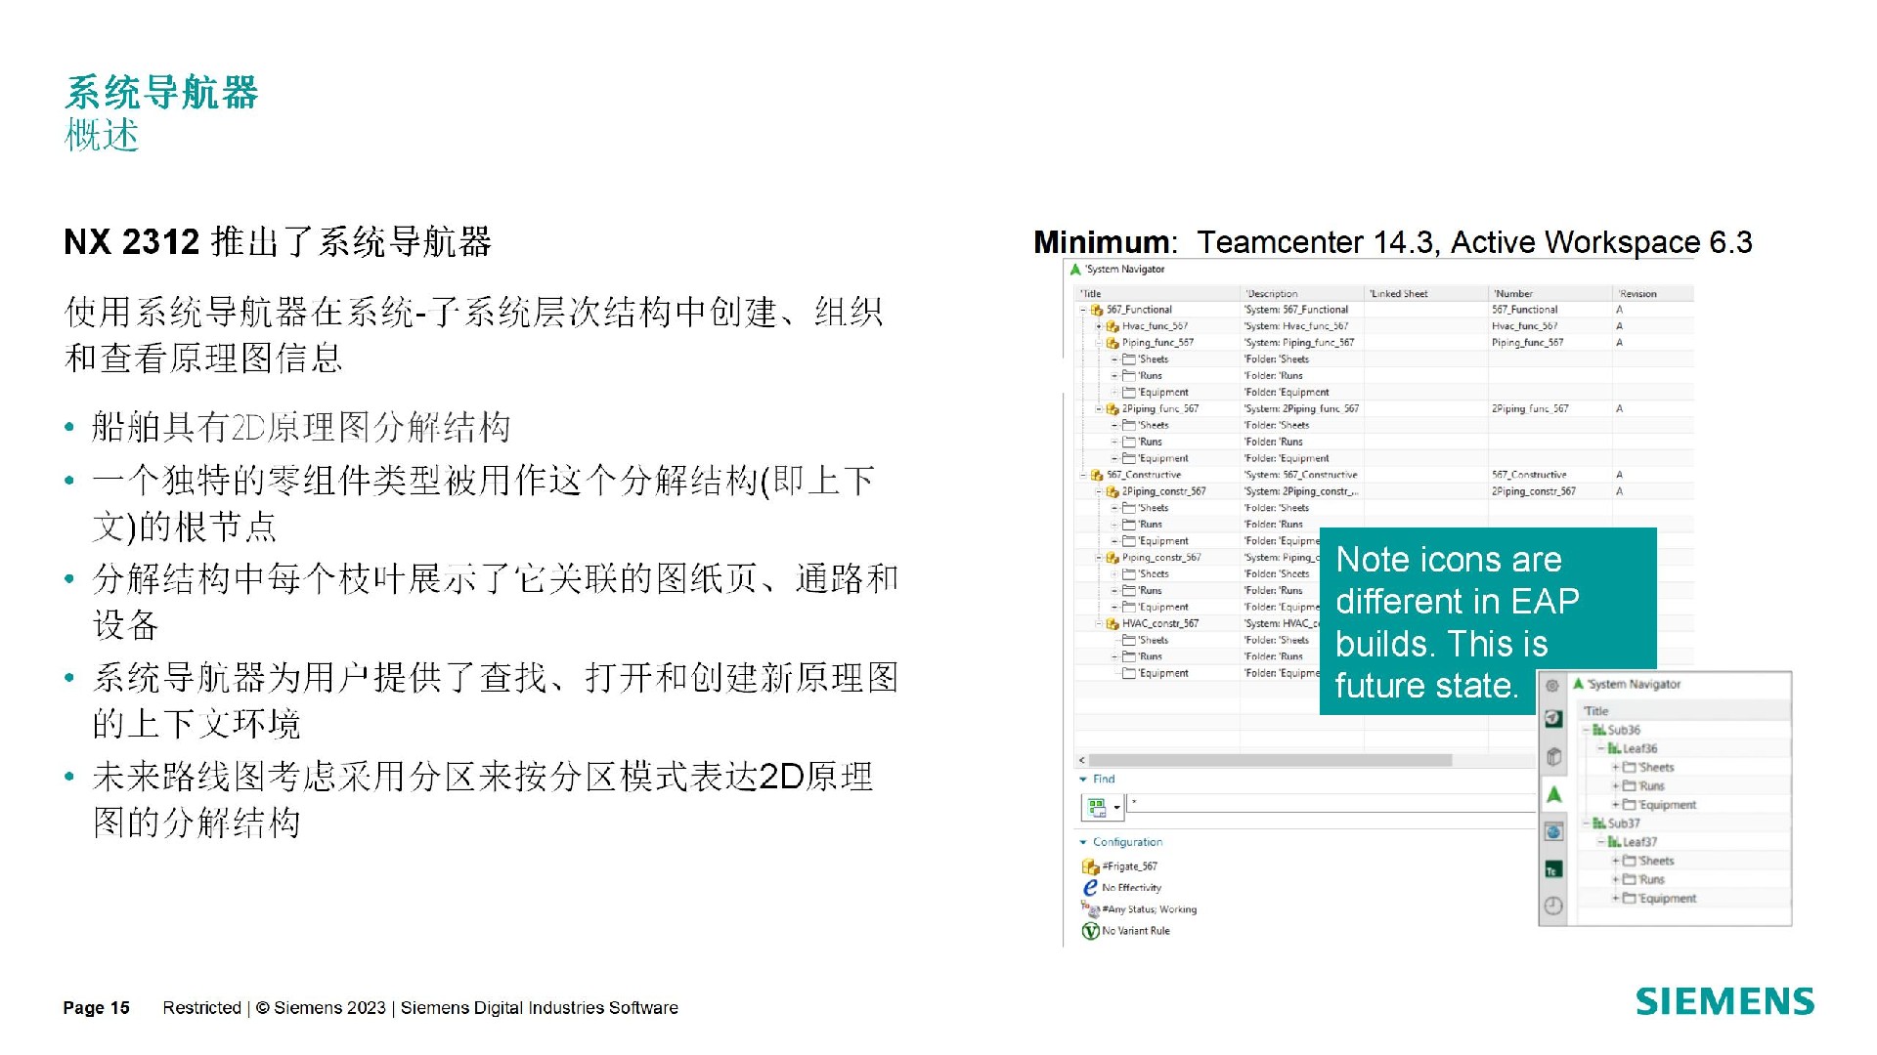Image resolution: width=1877 pixels, height=1055 pixels.
Task: Collapse the Sub36 node
Action: (1587, 730)
